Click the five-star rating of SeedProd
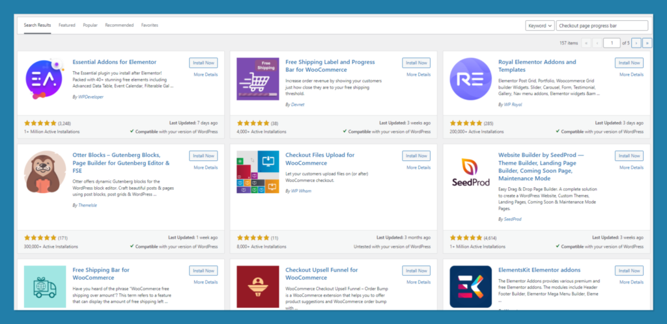The width and height of the screenshot is (667, 324). click(466, 238)
